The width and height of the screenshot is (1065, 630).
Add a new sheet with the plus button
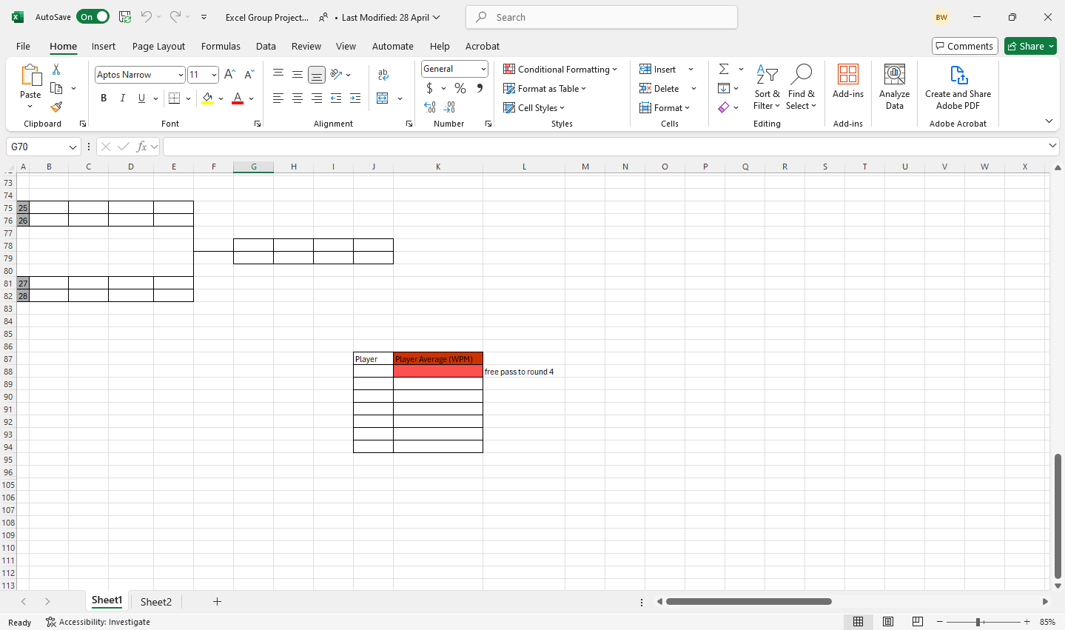click(217, 602)
